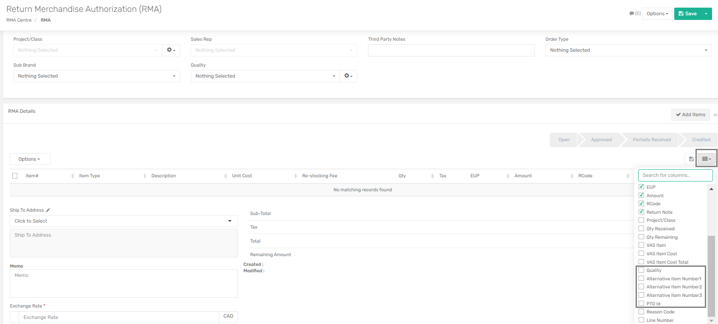Sort by RCode column arrows

click(628, 176)
